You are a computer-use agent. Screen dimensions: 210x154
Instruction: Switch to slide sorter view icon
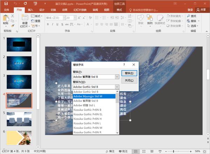(x=144, y=151)
